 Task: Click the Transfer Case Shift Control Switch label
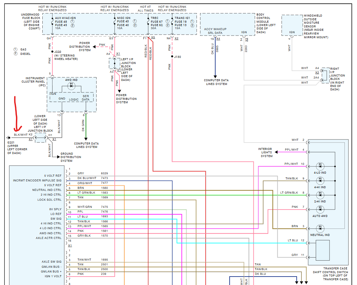click(x=330, y=274)
